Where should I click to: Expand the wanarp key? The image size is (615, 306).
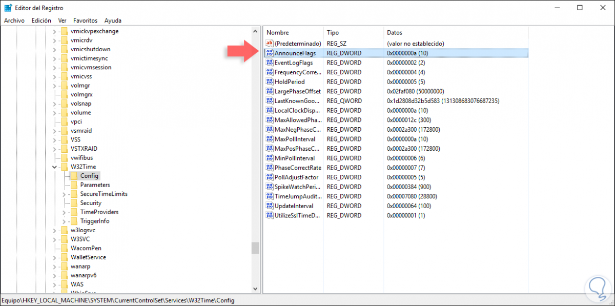click(54, 267)
